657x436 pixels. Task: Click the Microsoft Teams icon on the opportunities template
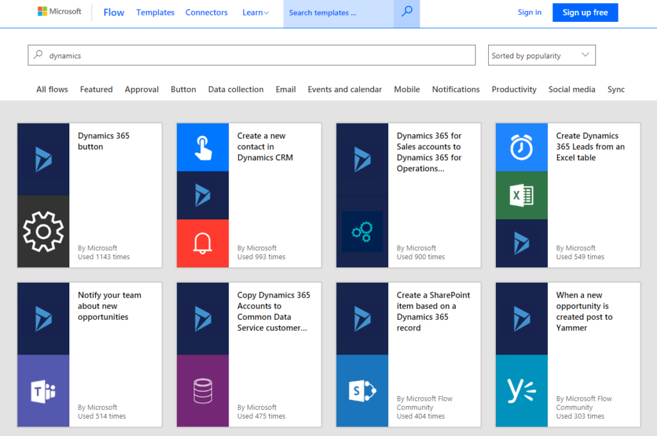[43, 391]
